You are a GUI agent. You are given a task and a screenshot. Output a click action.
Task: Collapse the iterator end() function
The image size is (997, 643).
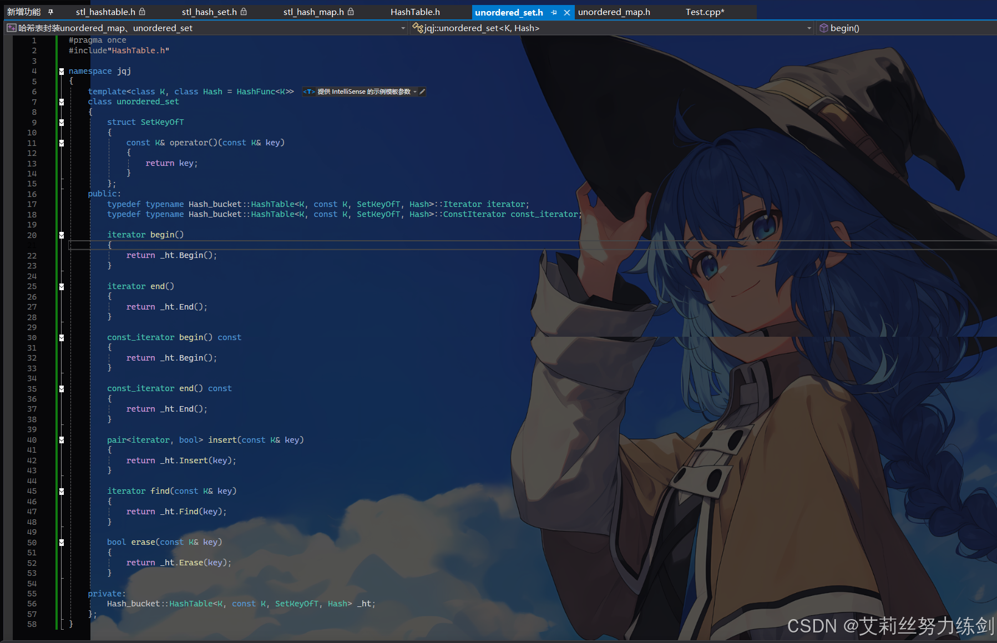tap(62, 287)
